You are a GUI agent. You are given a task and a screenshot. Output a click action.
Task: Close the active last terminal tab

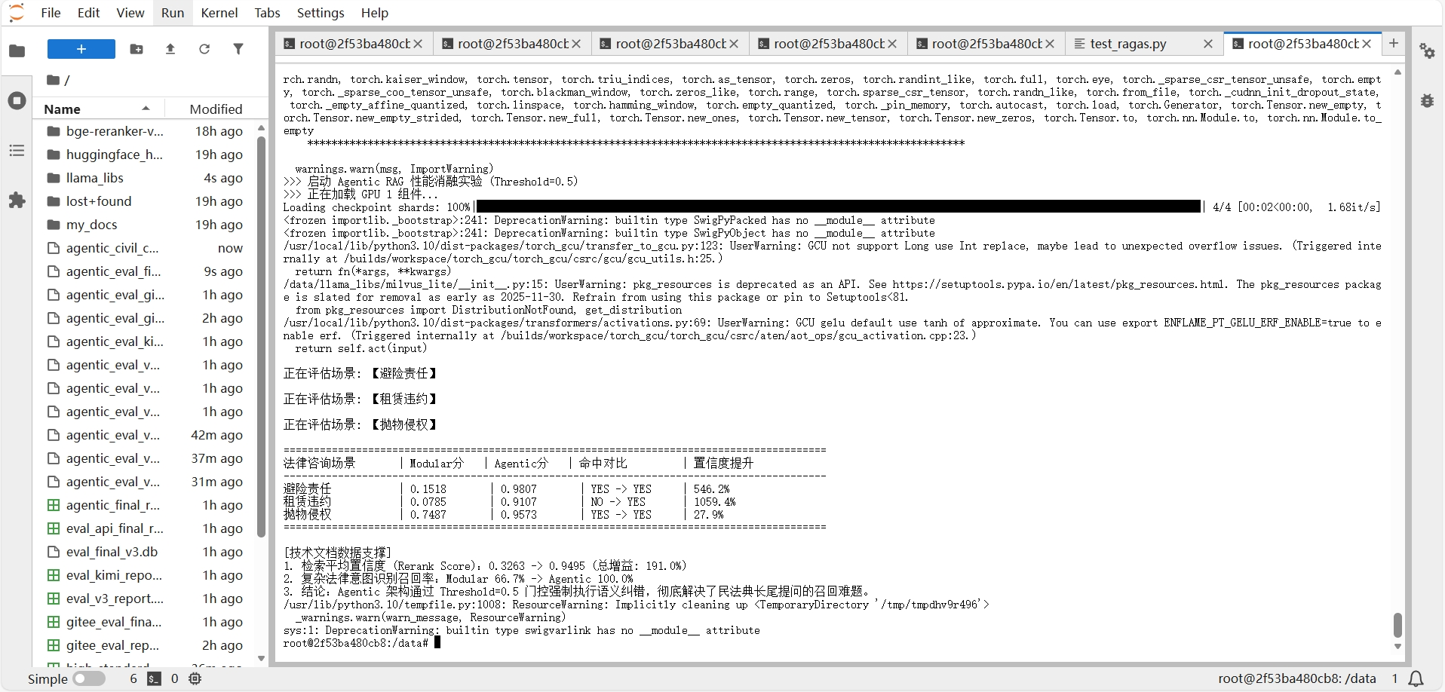[x=1367, y=44]
